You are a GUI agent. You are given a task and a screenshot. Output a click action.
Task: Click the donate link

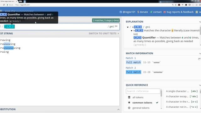(x=144, y=12)
